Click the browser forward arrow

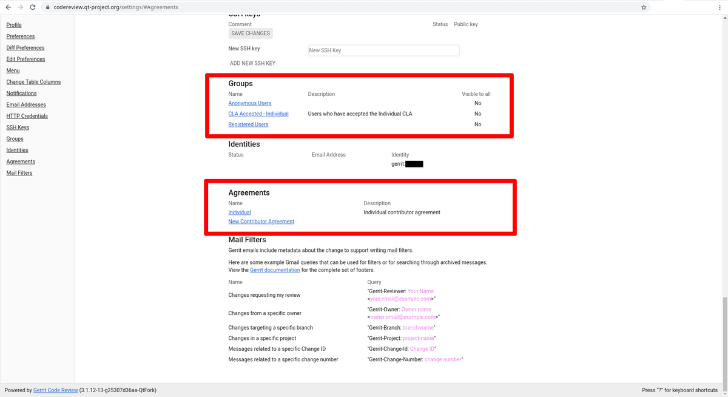click(21, 7)
